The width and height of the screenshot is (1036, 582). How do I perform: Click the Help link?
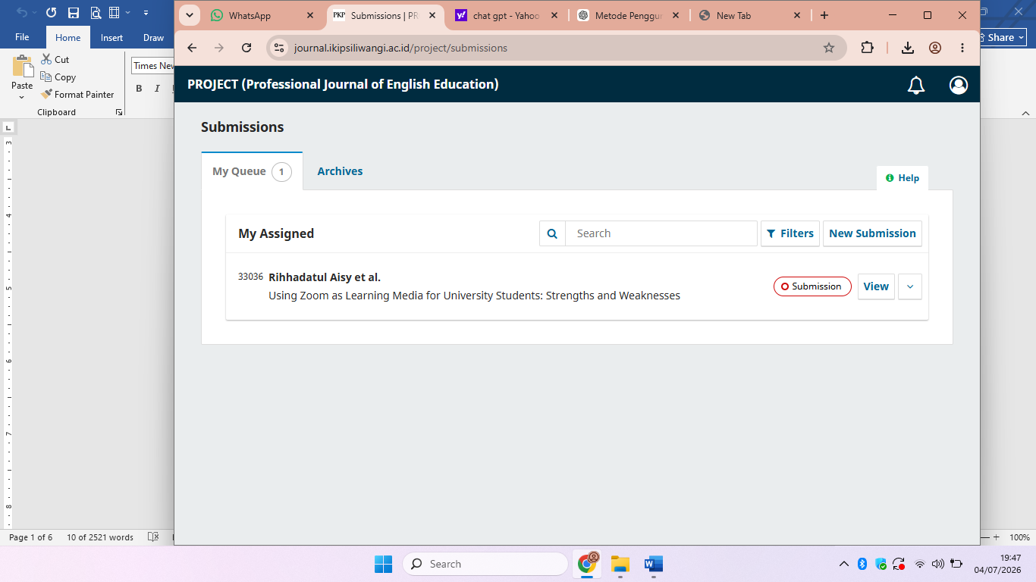pyautogui.click(x=903, y=178)
